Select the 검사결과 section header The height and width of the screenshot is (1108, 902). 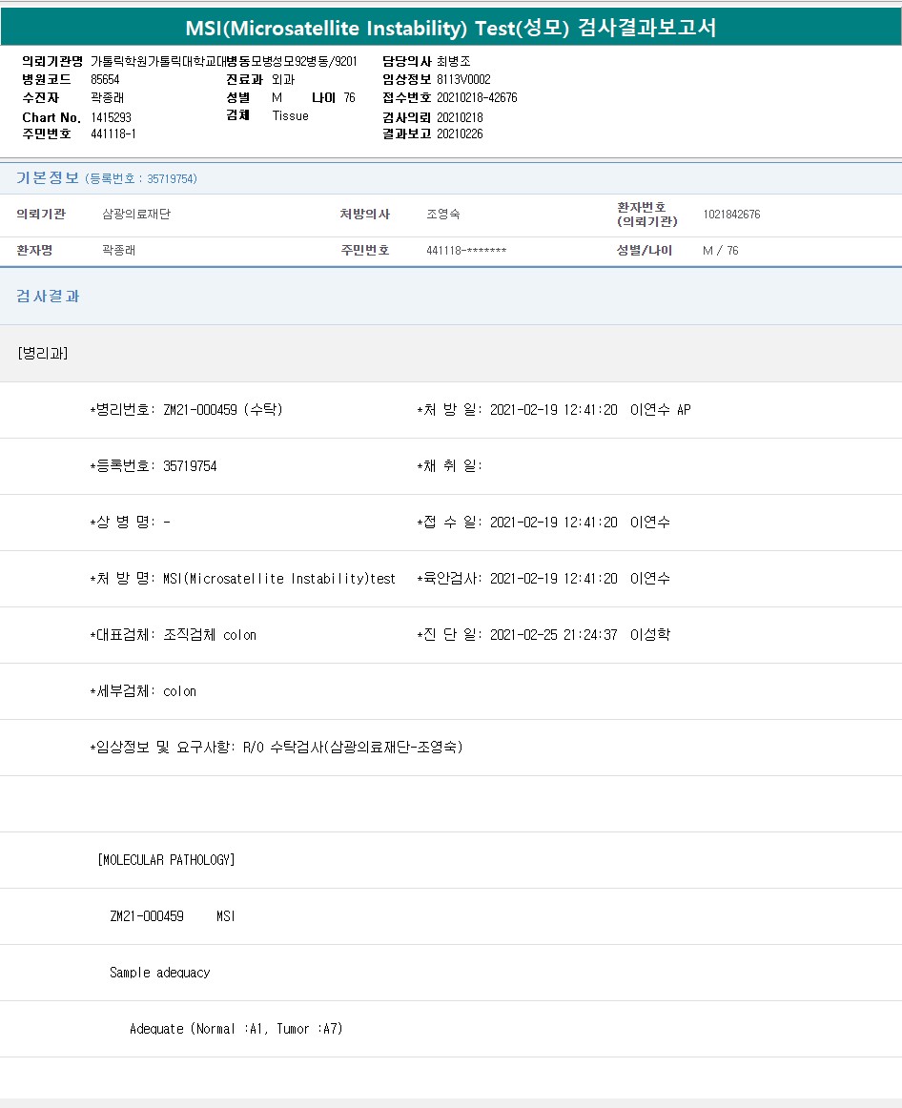[48, 297]
